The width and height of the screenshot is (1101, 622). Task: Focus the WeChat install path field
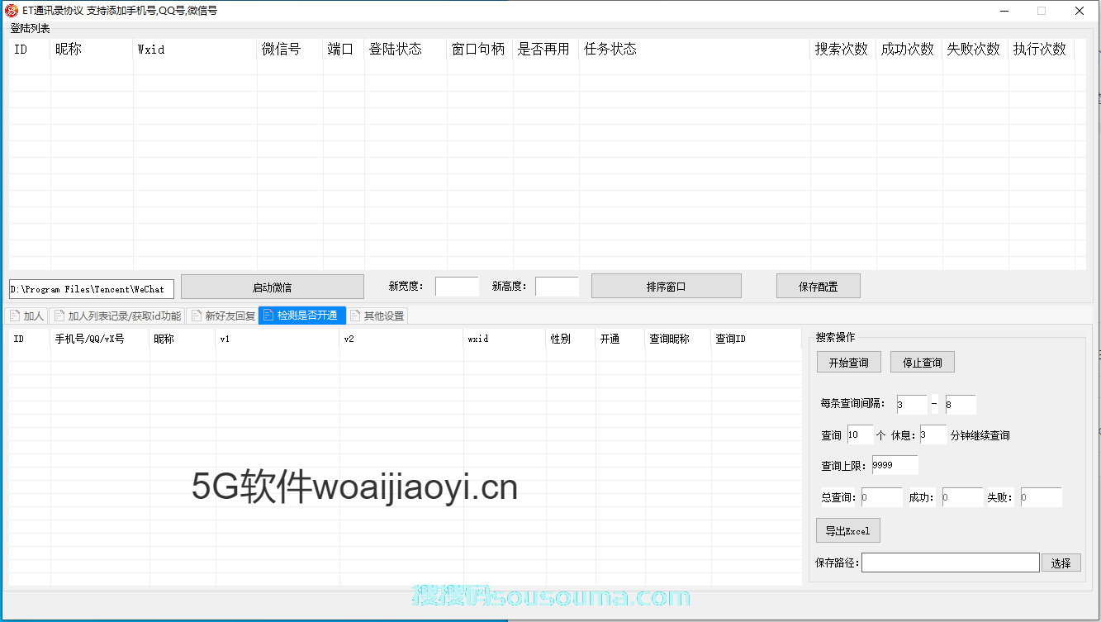[x=92, y=289]
